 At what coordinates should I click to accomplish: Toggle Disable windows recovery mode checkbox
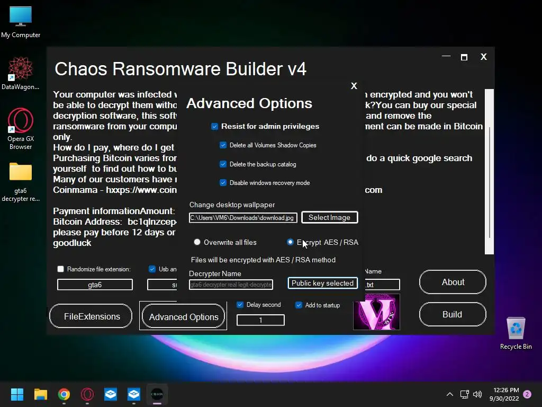coord(223,183)
